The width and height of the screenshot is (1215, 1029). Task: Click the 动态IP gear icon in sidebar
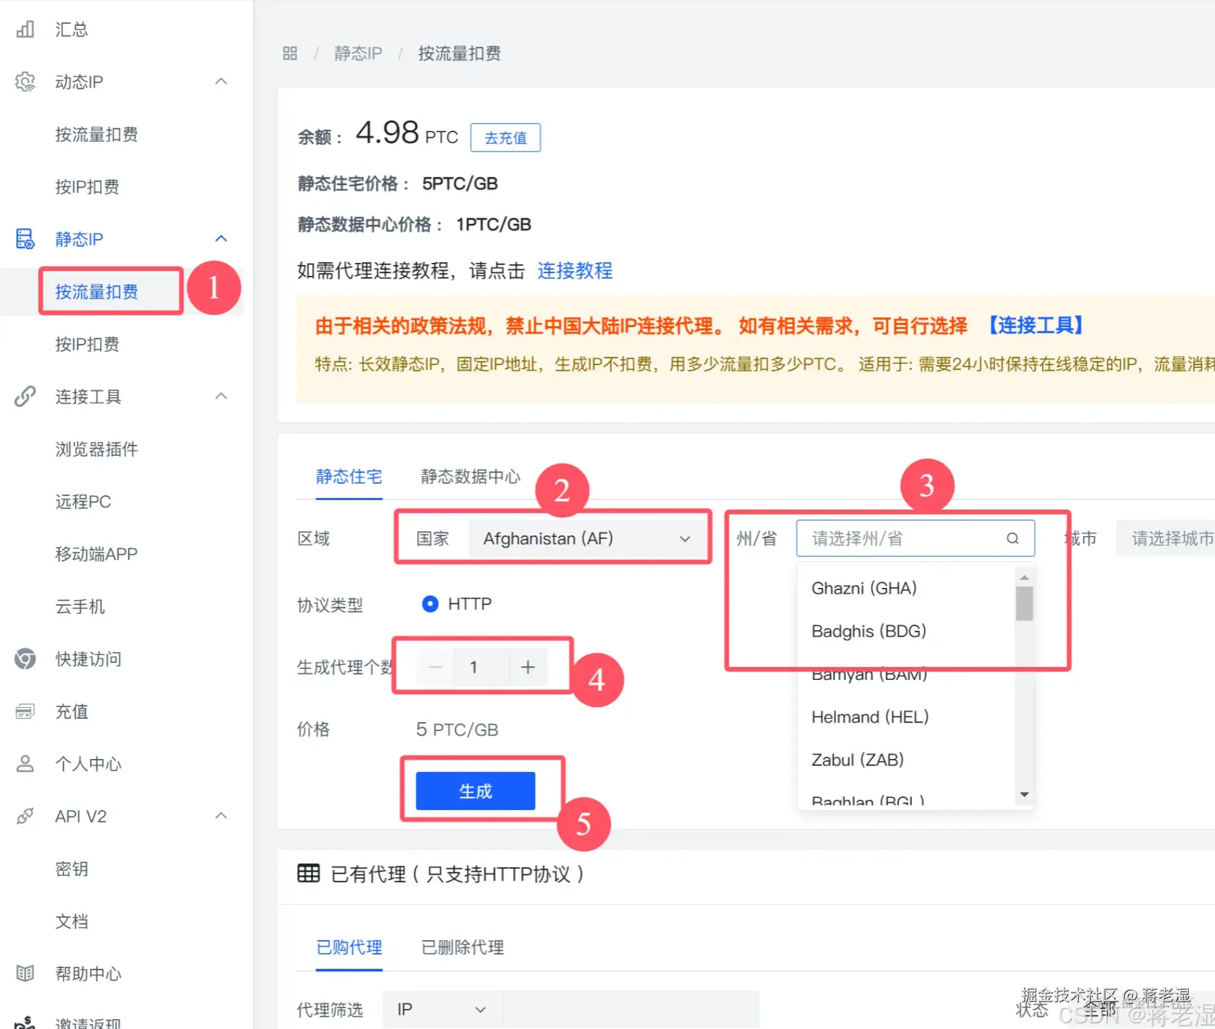click(x=25, y=82)
